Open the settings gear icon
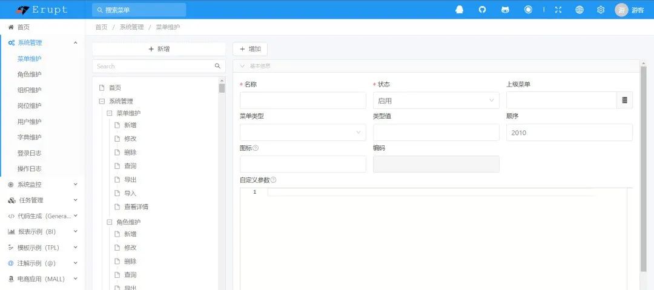This screenshot has height=290, width=654. click(601, 10)
